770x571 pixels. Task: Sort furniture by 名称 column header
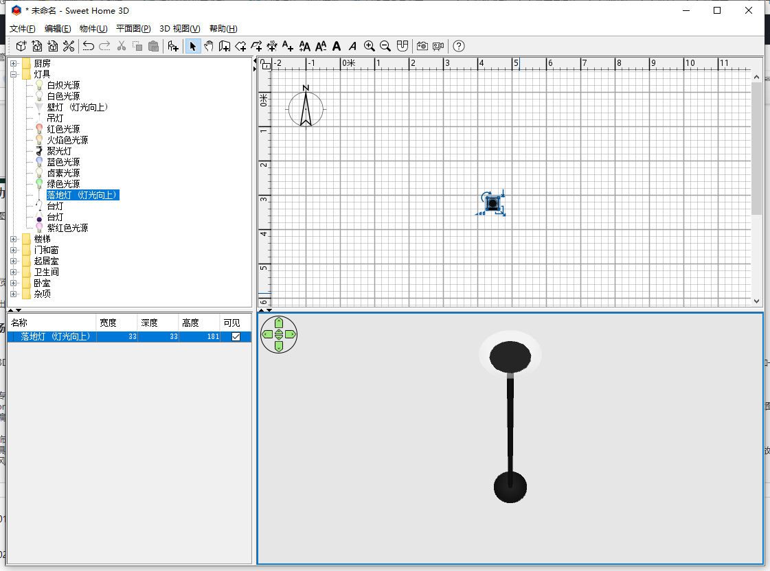point(52,323)
